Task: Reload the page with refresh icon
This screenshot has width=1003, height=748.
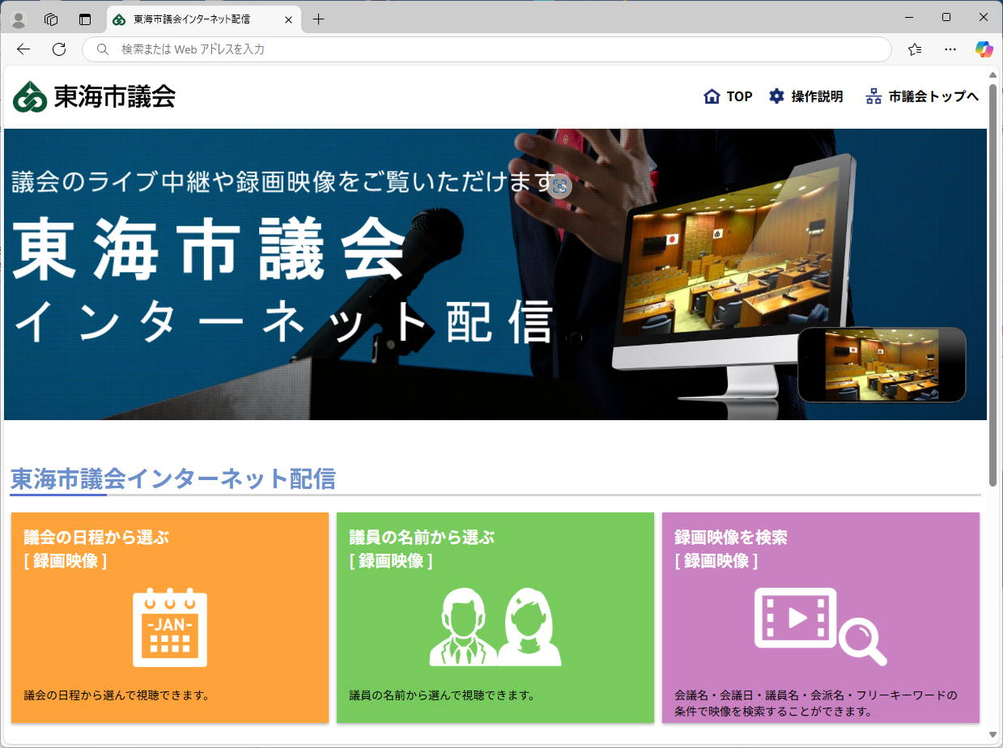Action: (x=58, y=49)
